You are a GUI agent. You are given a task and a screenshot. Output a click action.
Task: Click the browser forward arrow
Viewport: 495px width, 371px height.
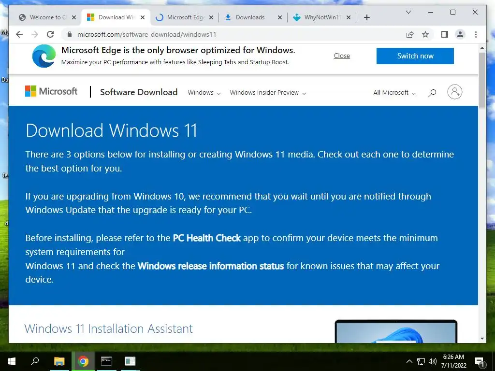pyautogui.click(x=35, y=34)
